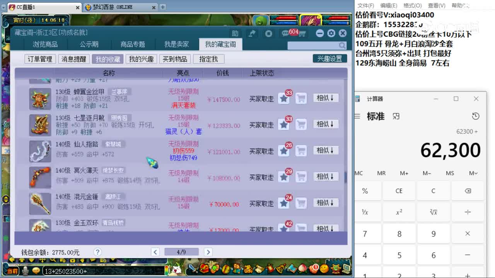Open calculator history with the clock icon
The width and height of the screenshot is (495, 278).
475,117
